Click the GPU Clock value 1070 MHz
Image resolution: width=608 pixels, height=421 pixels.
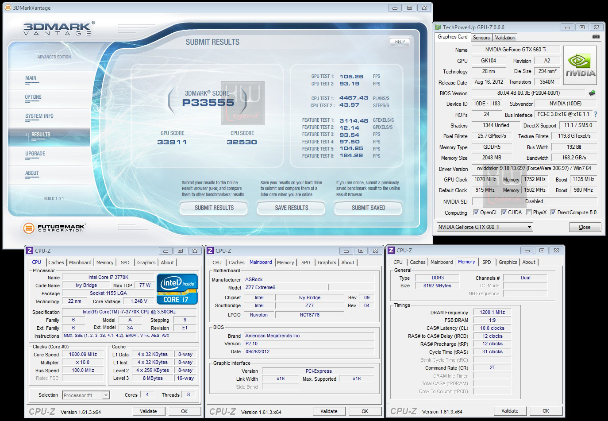click(x=485, y=179)
